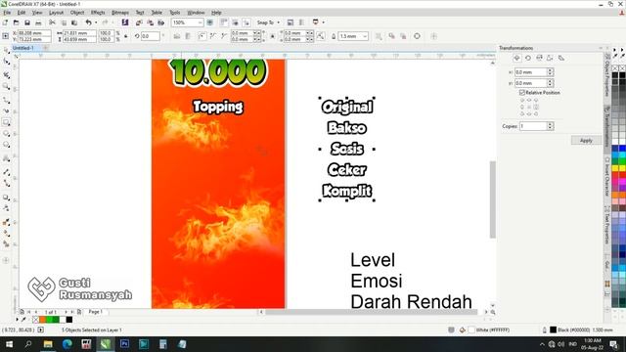The image size is (626, 352).
Task: Open File Explorer from the taskbar
Action: coord(48,344)
